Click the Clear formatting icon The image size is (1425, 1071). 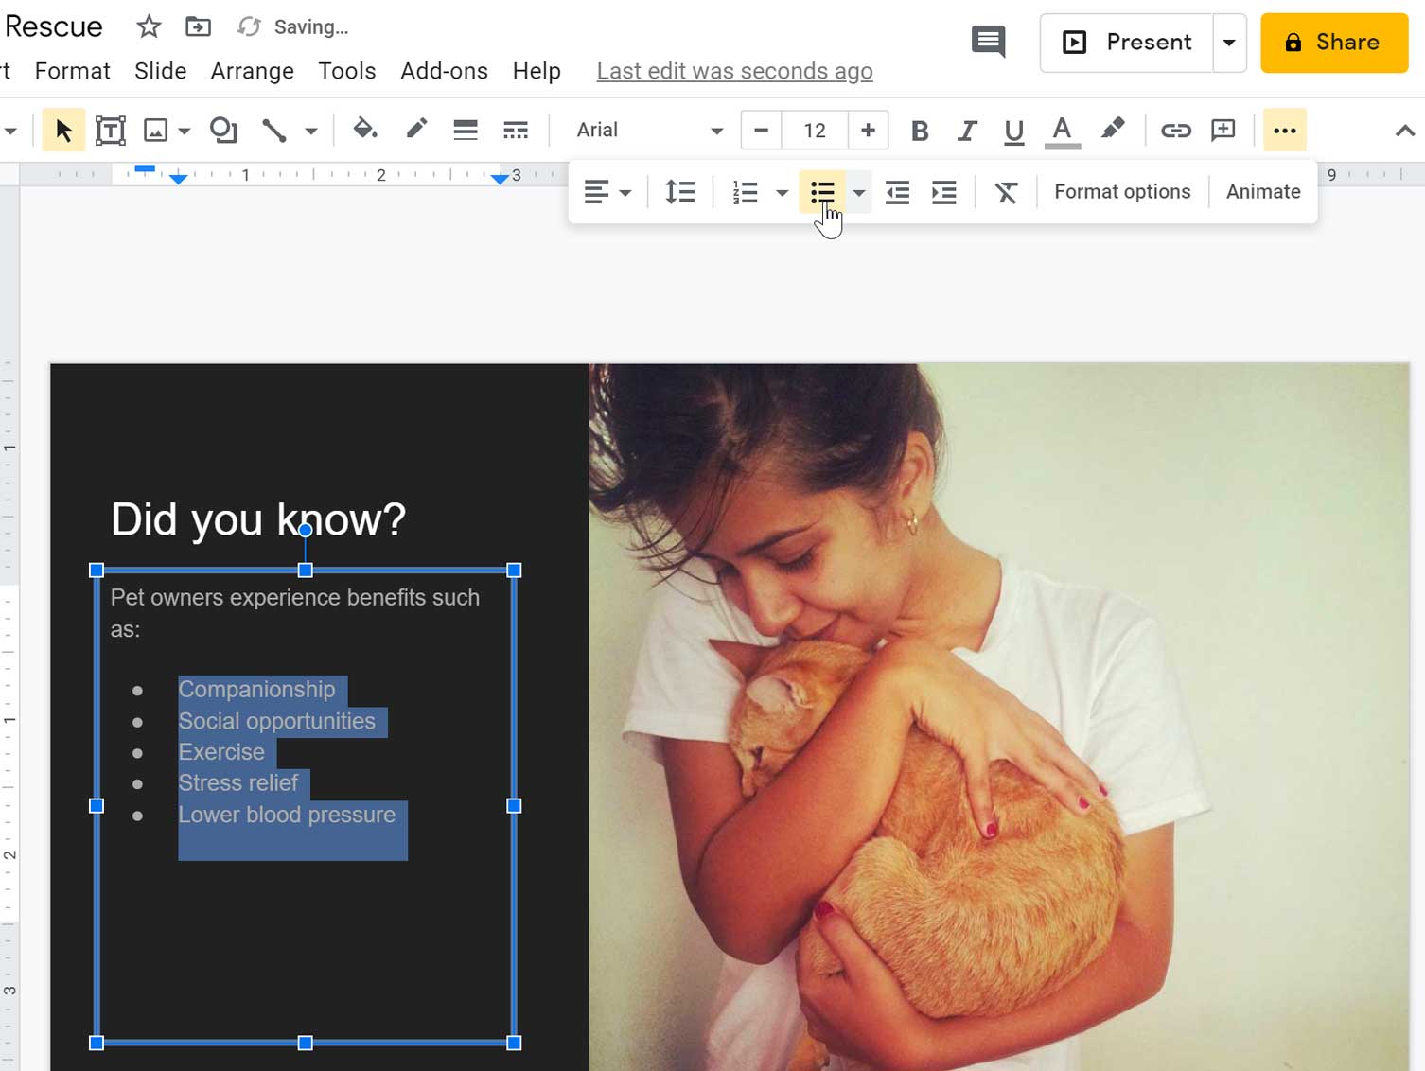pos(1006,193)
